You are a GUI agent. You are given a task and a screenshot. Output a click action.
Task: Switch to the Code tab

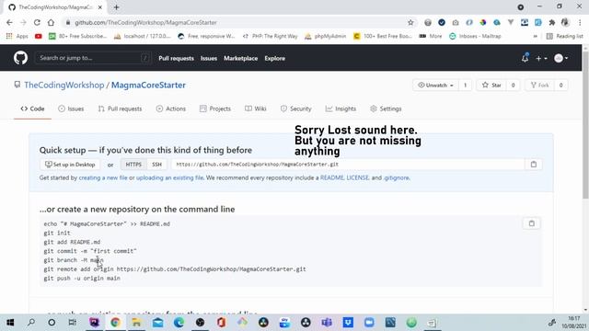pos(33,108)
